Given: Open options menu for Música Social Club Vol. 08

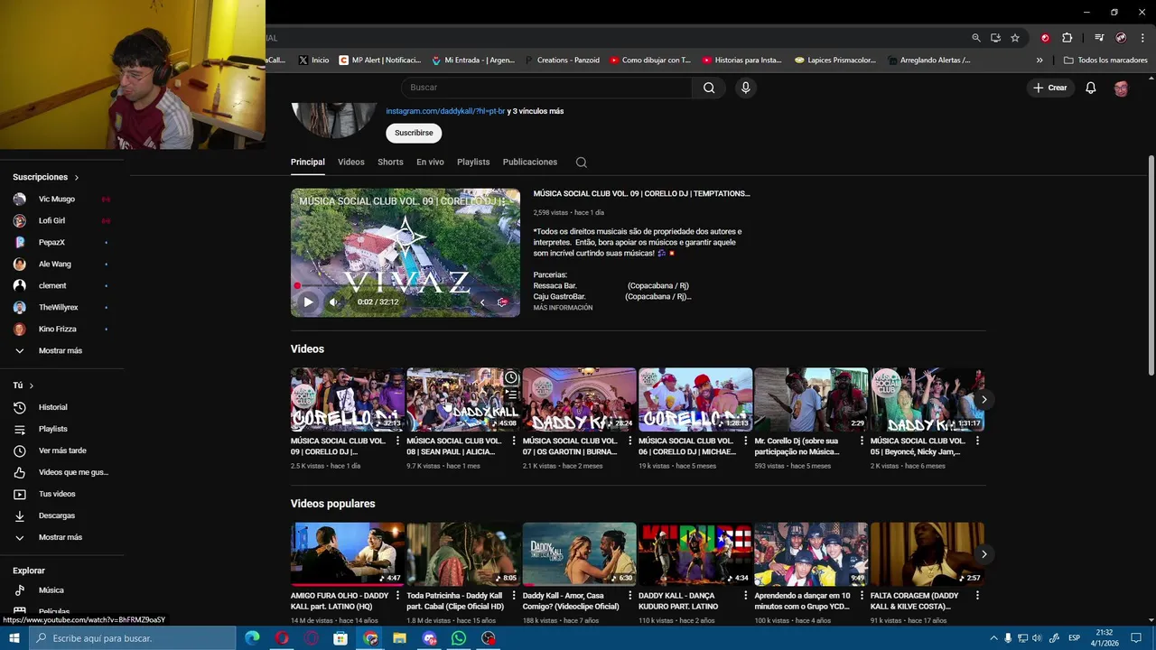Looking at the screenshot, I should click(514, 441).
